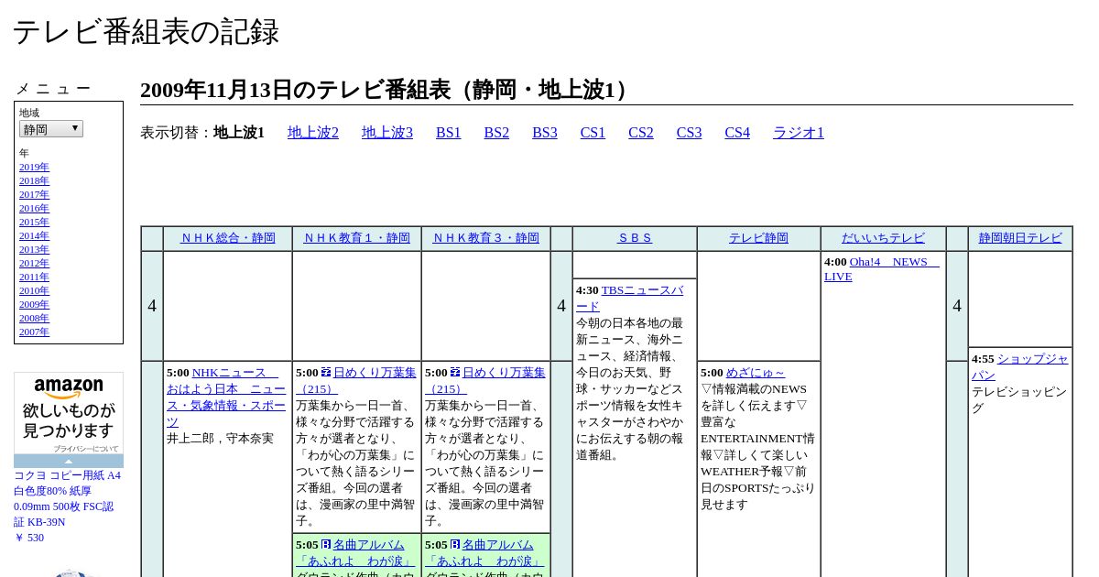
Task: Open the TBSニュースバード program link
Action: click(630, 298)
